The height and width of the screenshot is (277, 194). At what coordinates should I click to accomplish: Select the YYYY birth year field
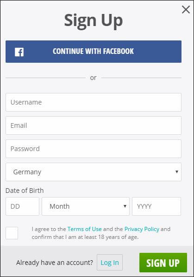pyautogui.click(x=156, y=206)
